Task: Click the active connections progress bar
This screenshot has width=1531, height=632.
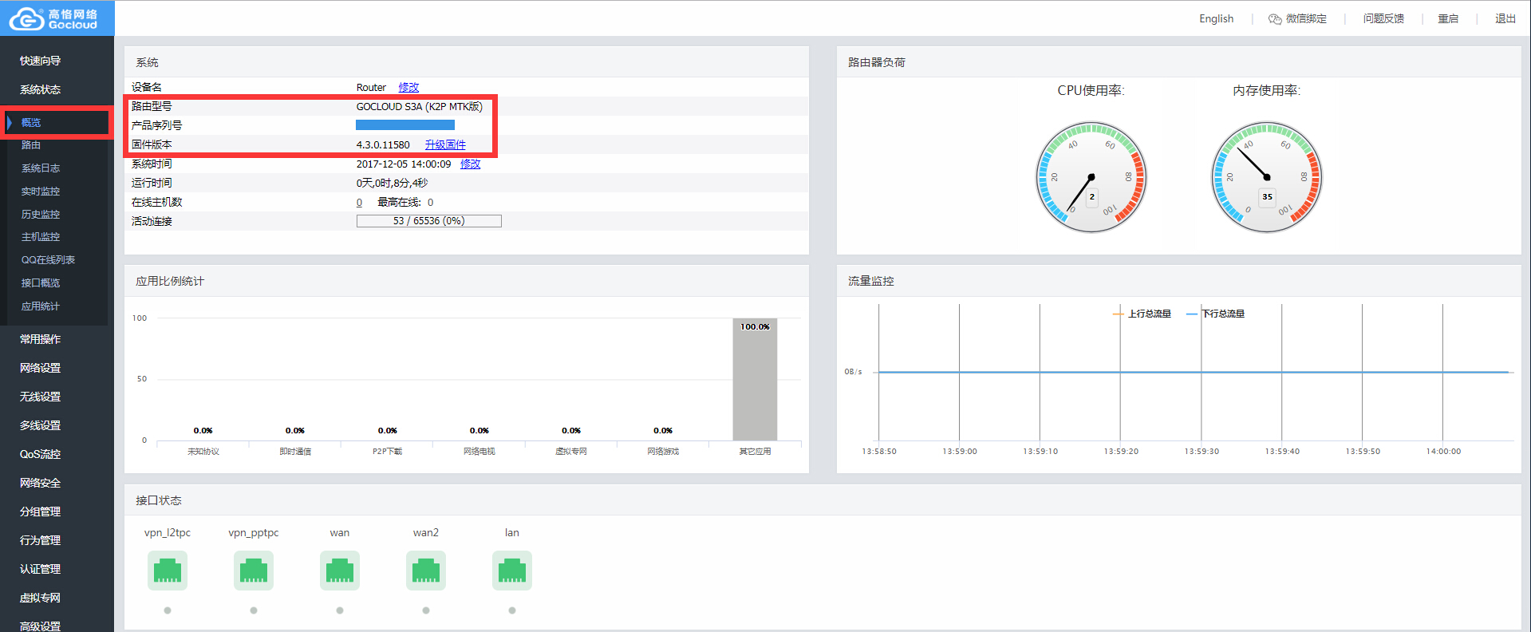Action: coord(429,221)
